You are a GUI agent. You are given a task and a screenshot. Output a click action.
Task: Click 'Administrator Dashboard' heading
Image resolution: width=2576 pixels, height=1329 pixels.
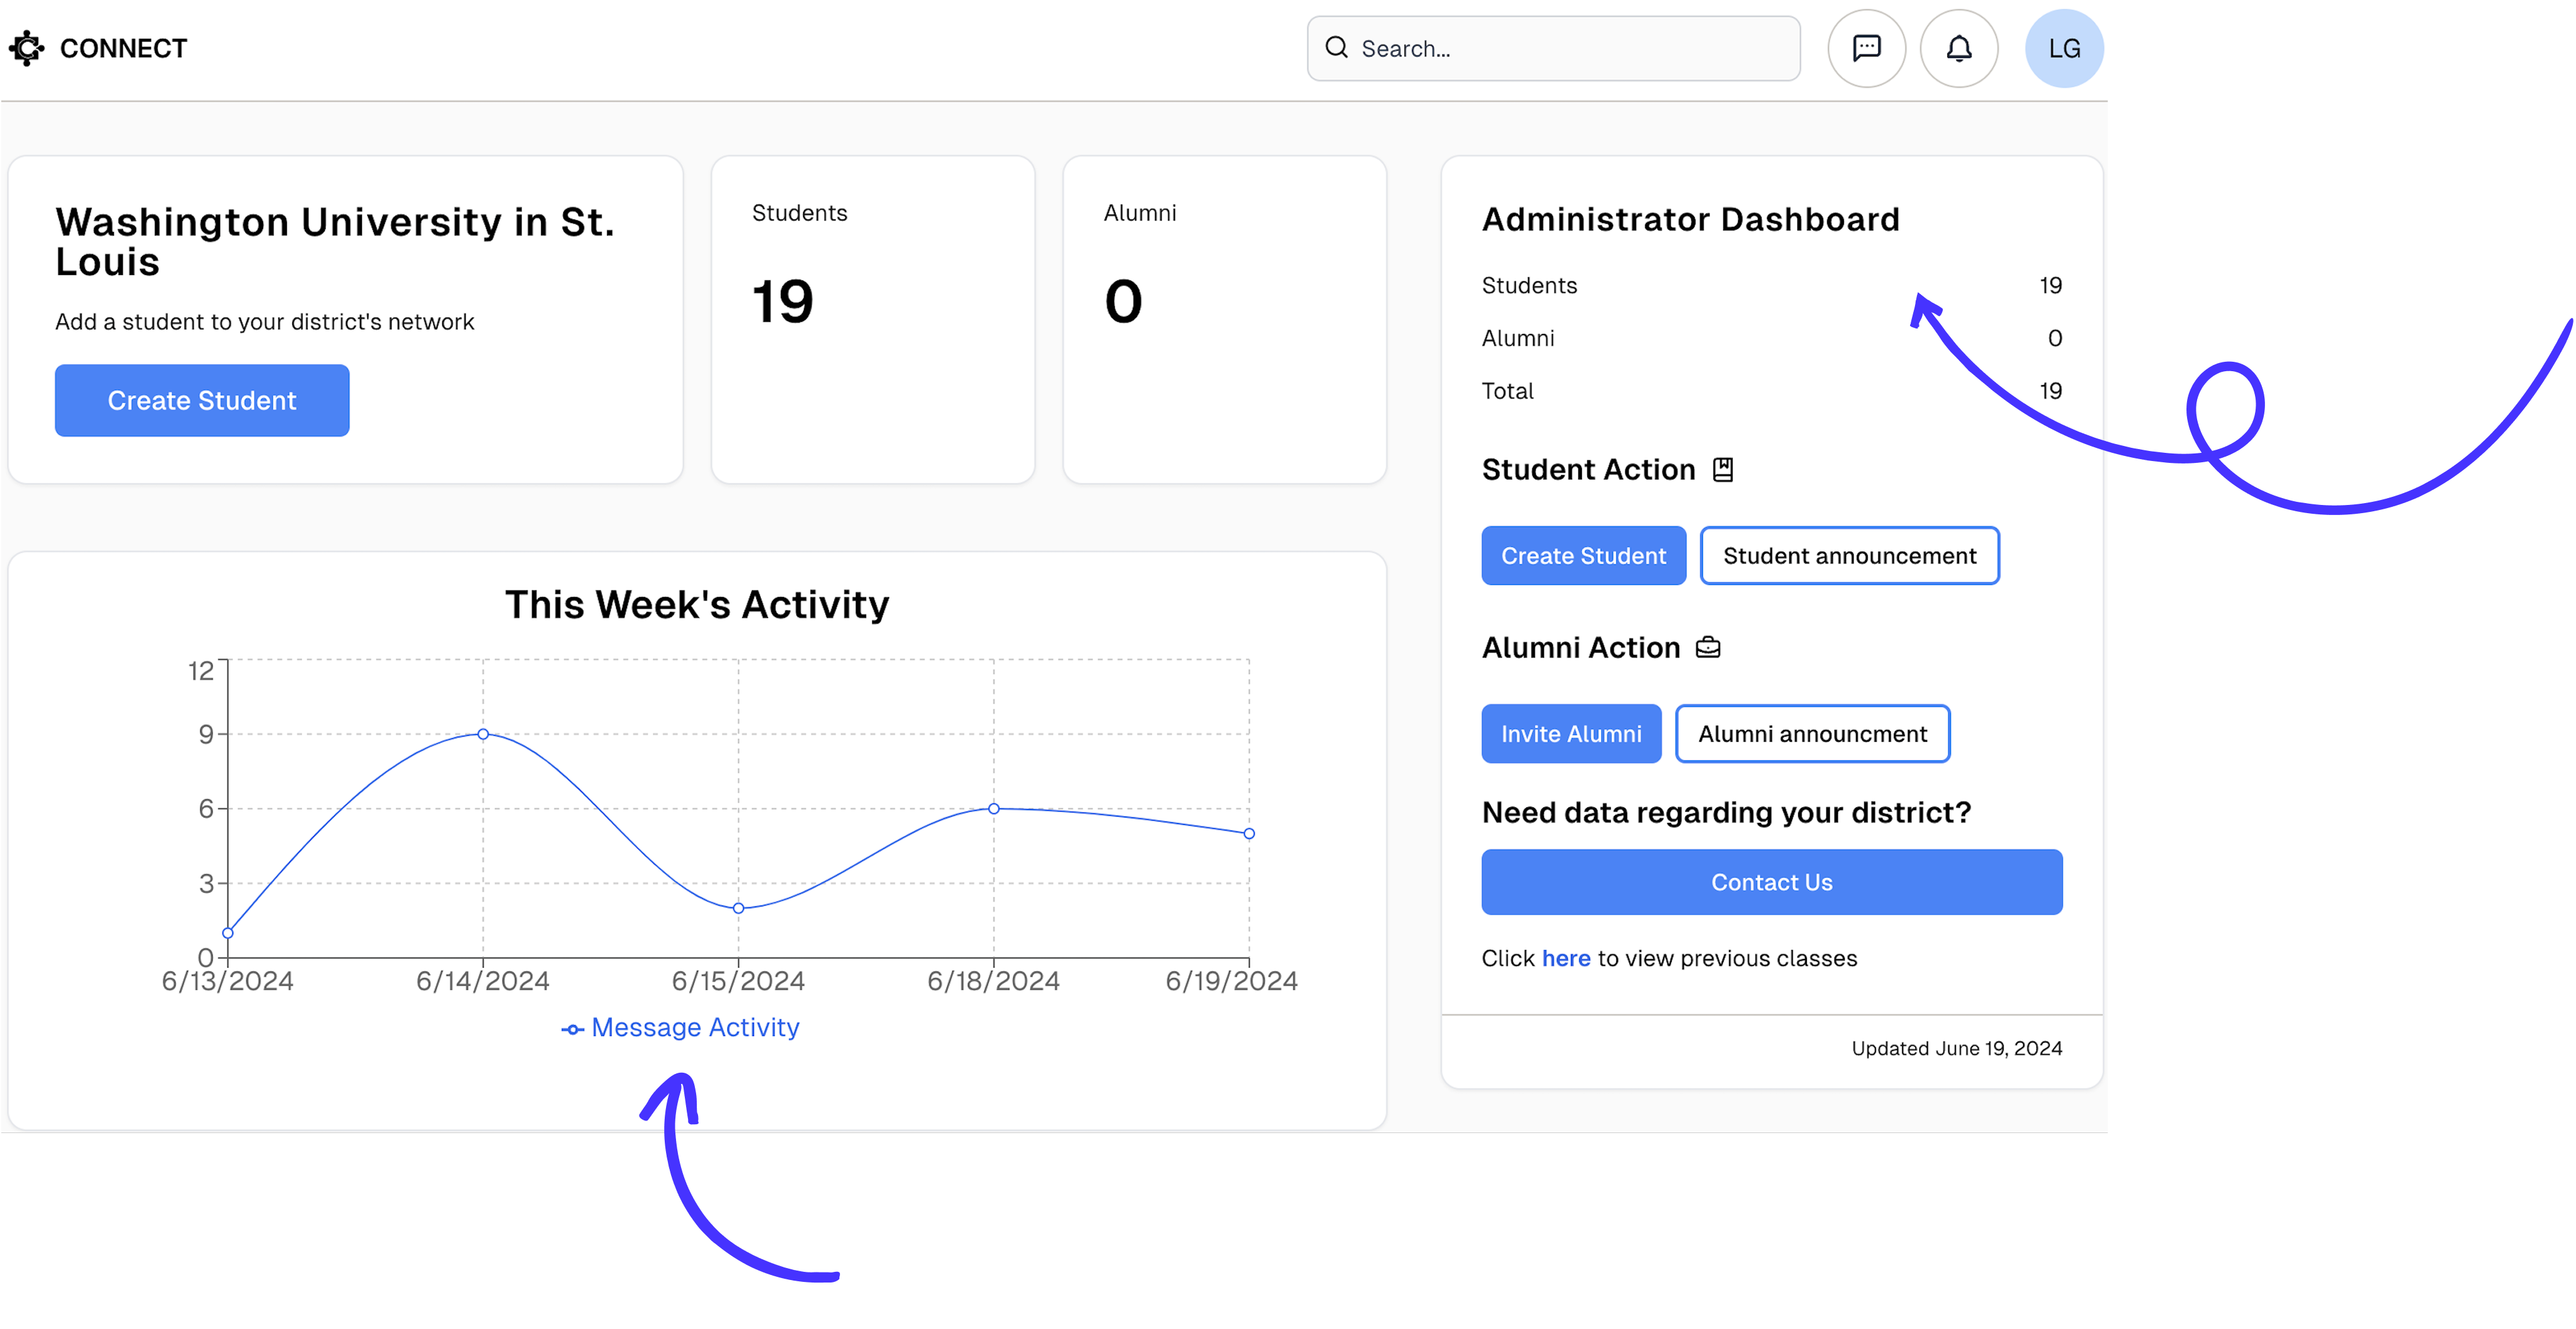click(x=1690, y=219)
